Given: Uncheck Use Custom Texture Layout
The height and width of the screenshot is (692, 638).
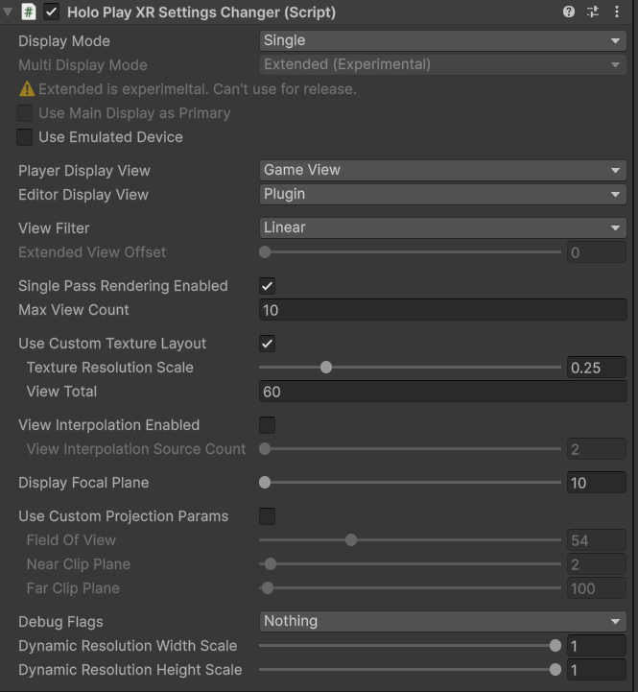Looking at the screenshot, I should [267, 344].
